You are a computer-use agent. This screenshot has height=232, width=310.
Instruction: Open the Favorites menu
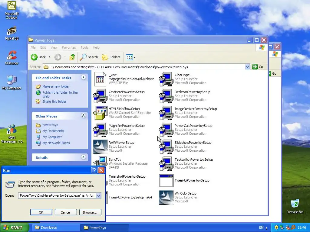(x=69, y=47)
